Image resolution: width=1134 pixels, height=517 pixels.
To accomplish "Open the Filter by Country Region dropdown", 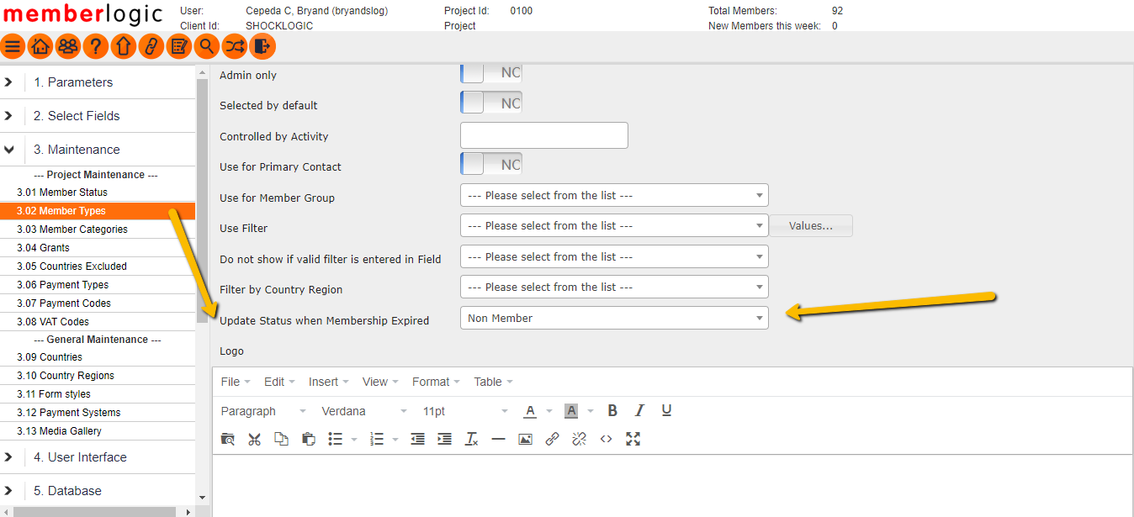I will click(x=614, y=287).
